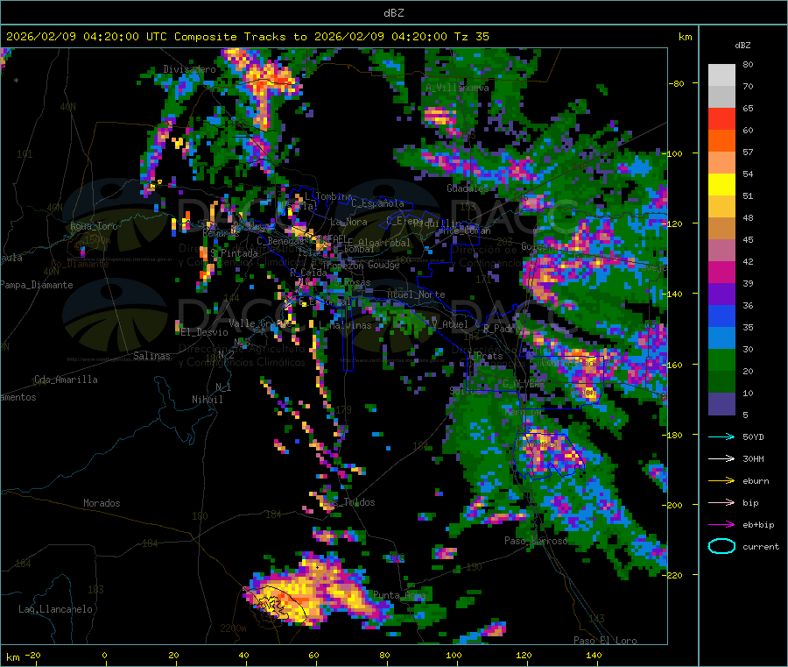Click the 'A_Villanueva' map label
The height and width of the screenshot is (667, 788).
pyautogui.click(x=457, y=88)
